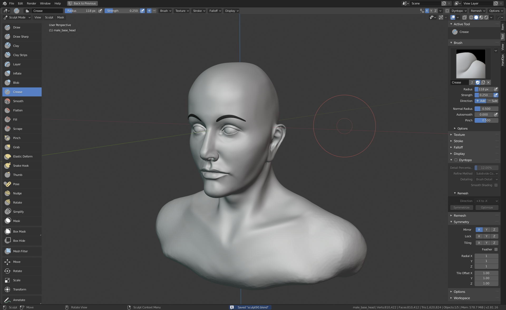Enable the Feather symmetry checkbox
This screenshot has width=506, height=310.
click(x=496, y=249)
